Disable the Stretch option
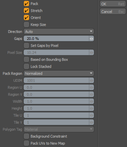The height and width of the screenshot is (147, 127). 26,11
